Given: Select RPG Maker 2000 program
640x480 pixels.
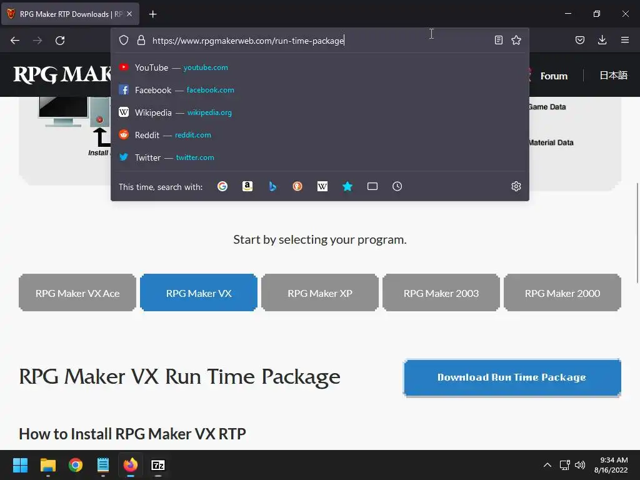Looking at the screenshot, I should point(562,293).
